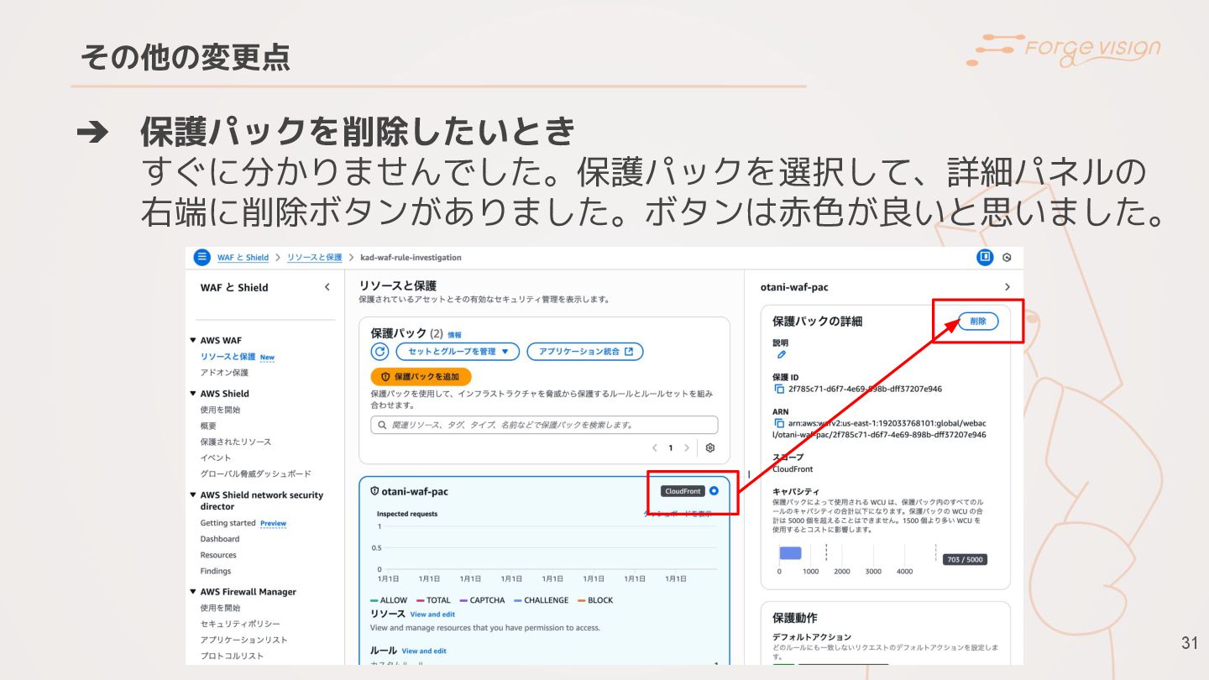Click View and edit beside ルール

pyautogui.click(x=424, y=651)
